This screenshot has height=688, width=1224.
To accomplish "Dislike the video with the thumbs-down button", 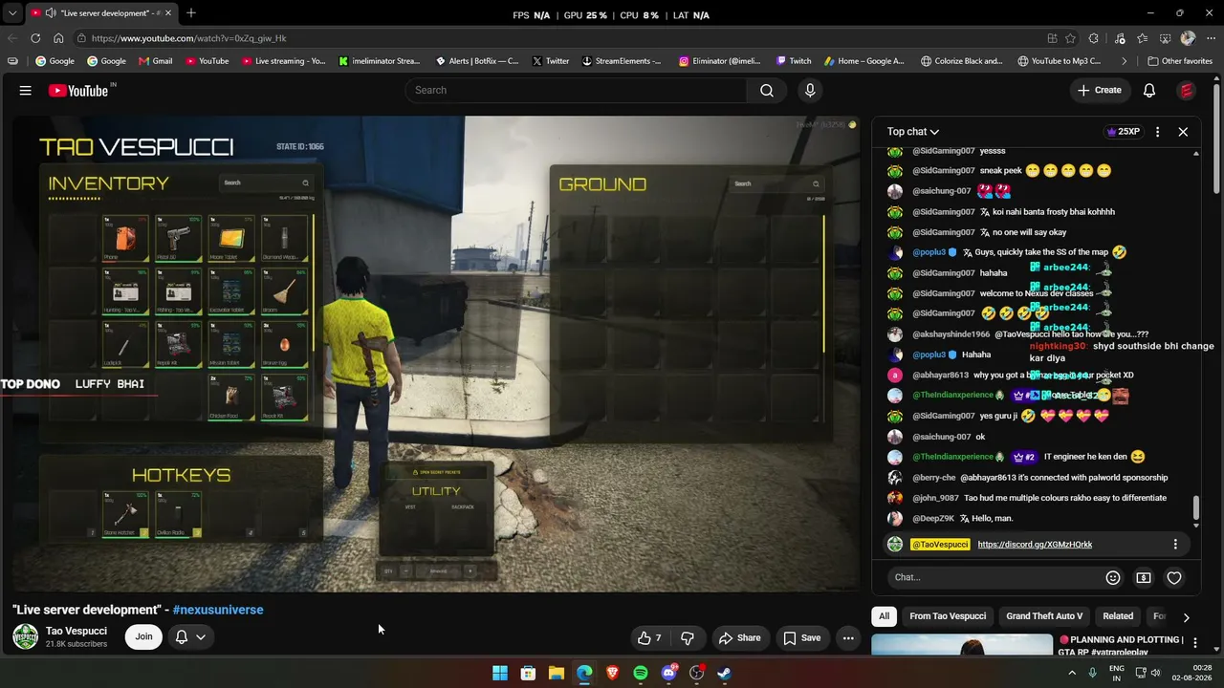I will coord(688,638).
